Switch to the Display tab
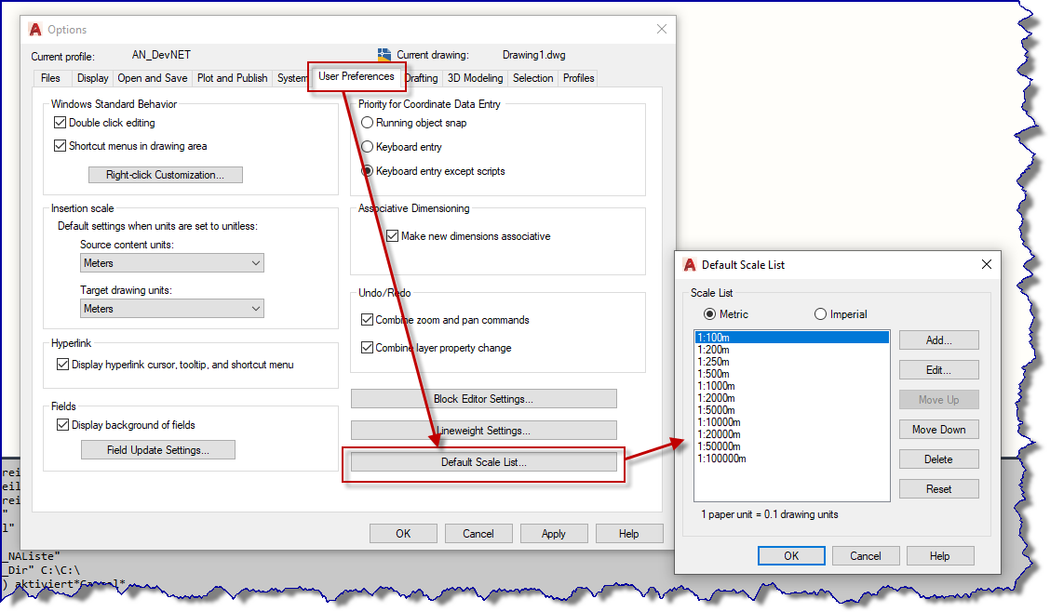 [92, 78]
